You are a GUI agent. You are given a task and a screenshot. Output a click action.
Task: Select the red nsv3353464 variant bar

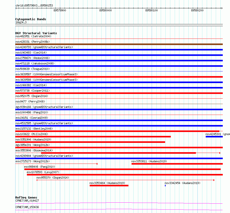pyautogui.click(x=109, y=186)
